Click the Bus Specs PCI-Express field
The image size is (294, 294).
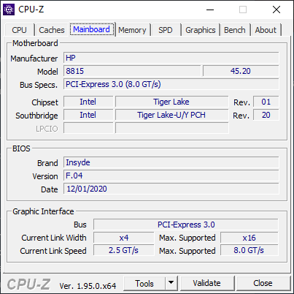(171, 84)
